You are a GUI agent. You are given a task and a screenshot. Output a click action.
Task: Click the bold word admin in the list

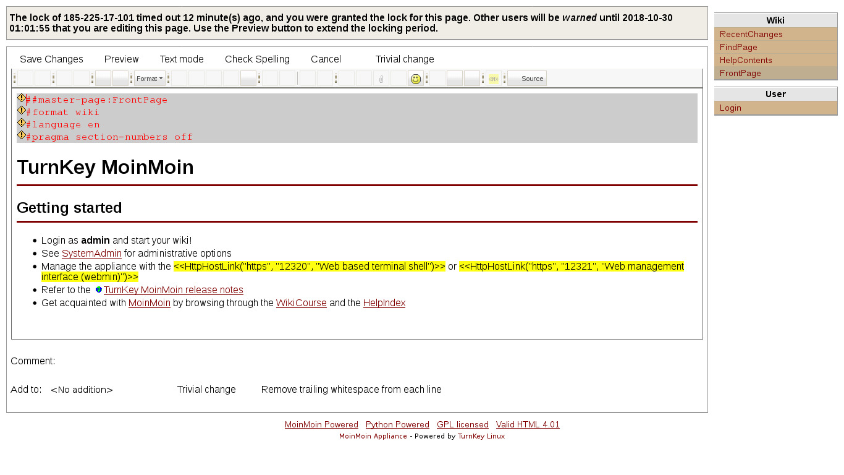95,241
